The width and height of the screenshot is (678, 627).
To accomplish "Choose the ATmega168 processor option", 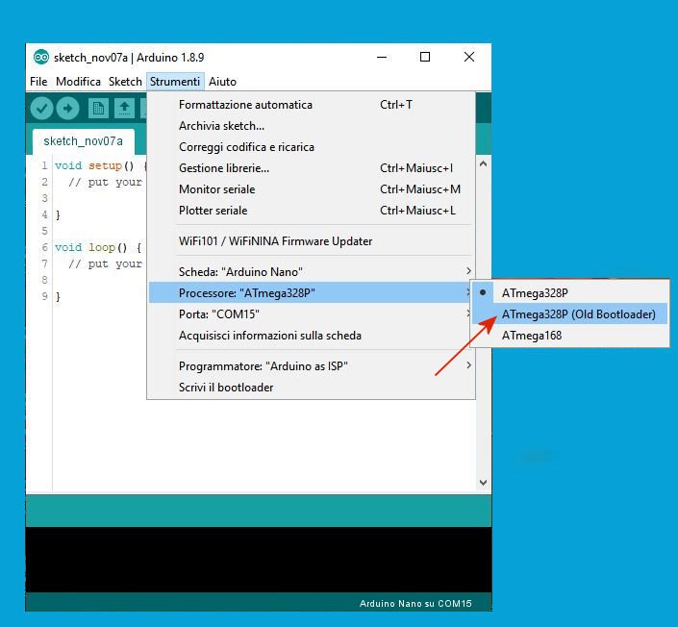I will click(531, 336).
